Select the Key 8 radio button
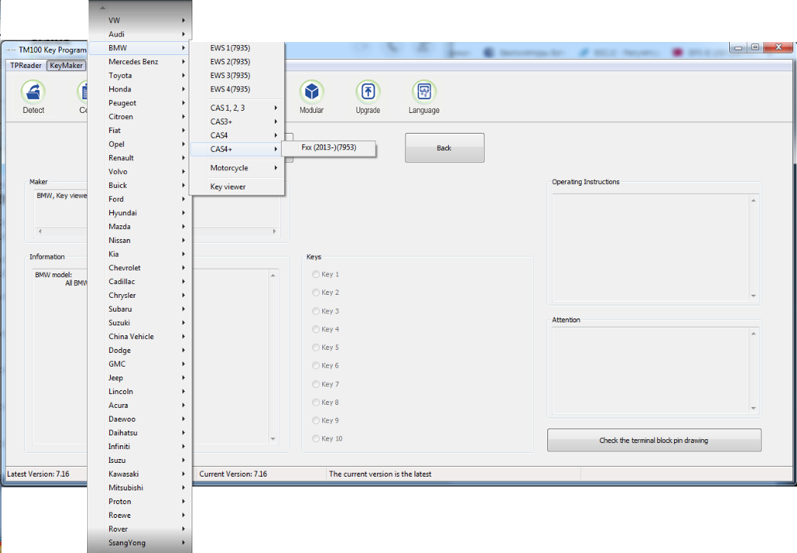 (x=315, y=403)
